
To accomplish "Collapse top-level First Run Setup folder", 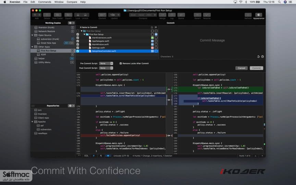I will (82, 31).
